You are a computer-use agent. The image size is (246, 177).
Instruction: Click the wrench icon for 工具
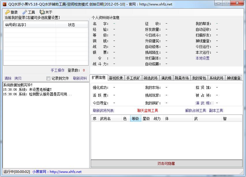25,12
